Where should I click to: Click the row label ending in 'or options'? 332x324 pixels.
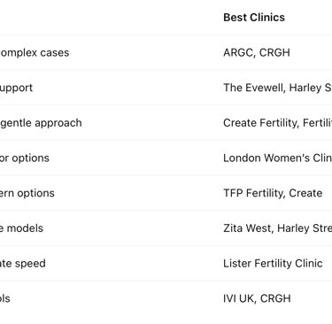(25, 158)
